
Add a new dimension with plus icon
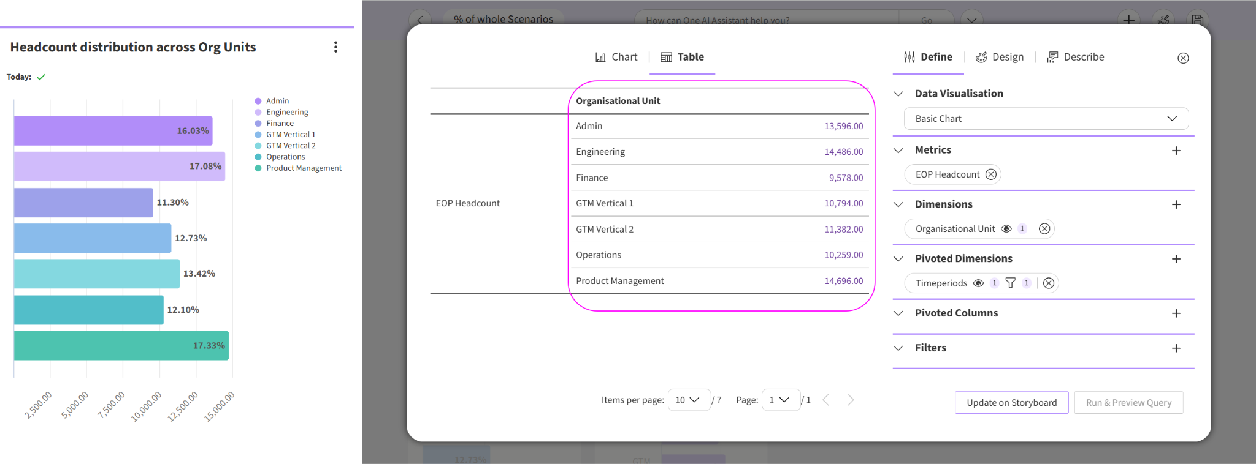coord(1176,204)
